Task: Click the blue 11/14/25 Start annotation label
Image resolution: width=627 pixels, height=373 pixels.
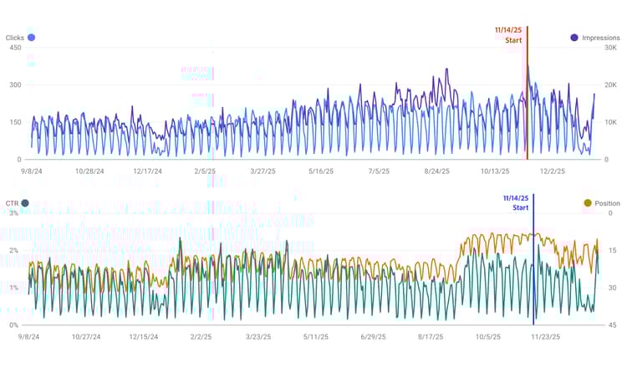Action: tap(517, 202)
